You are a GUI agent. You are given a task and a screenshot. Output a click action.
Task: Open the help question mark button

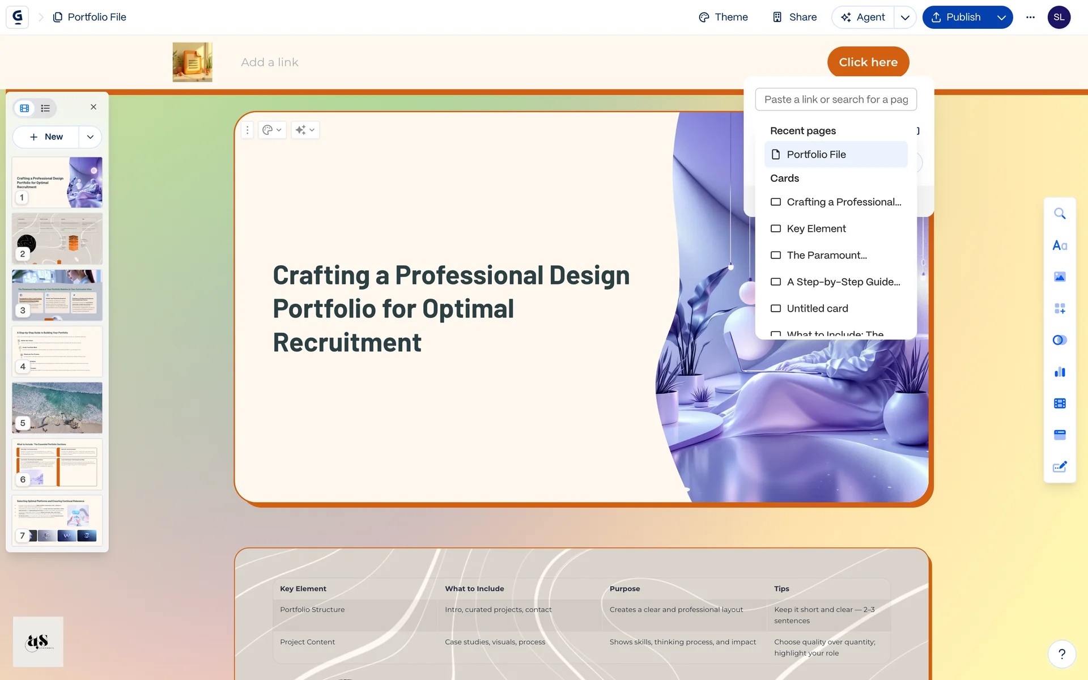coord(1062,654)
